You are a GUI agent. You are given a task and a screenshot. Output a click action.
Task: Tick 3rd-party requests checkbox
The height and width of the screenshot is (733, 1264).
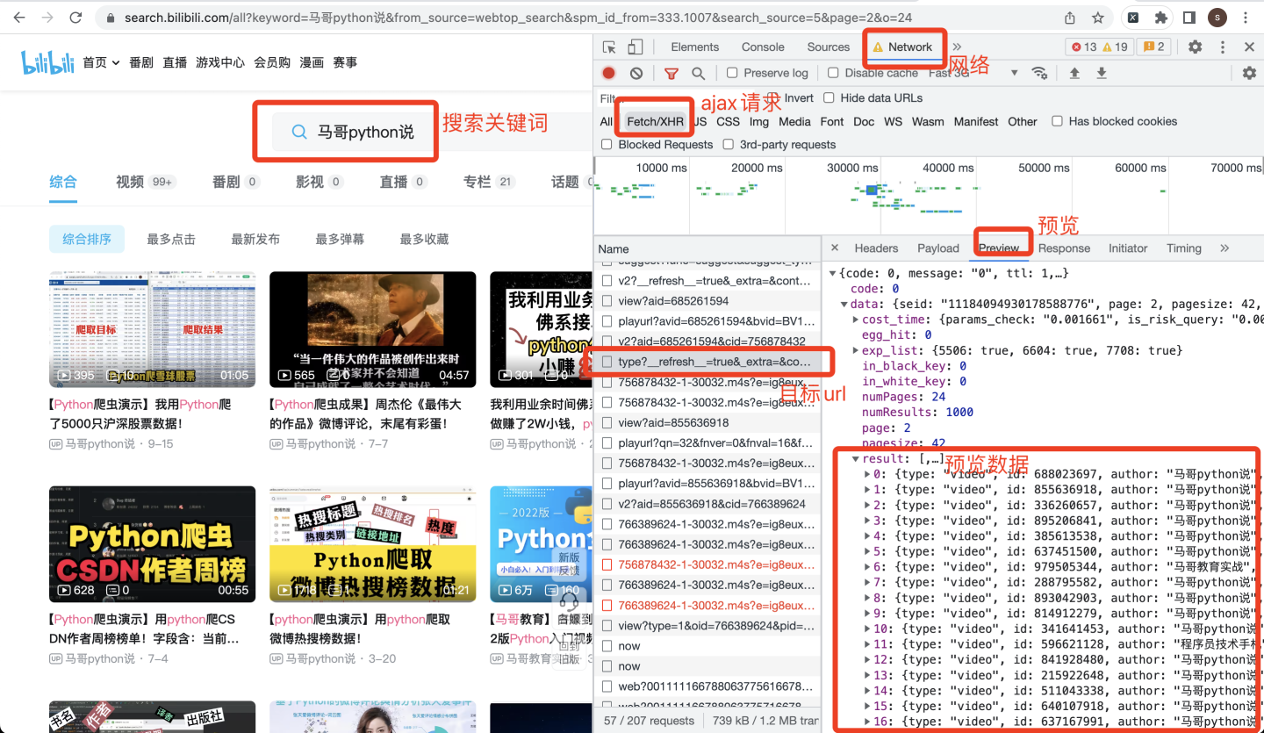729,144
